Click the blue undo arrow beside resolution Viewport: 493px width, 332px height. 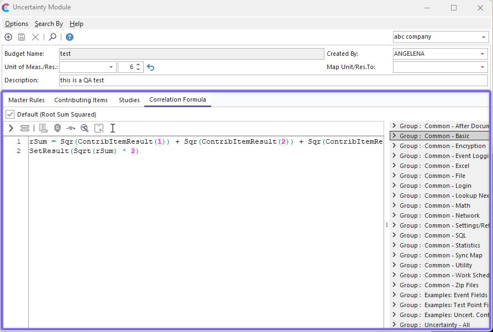click(x=150, y=67)
